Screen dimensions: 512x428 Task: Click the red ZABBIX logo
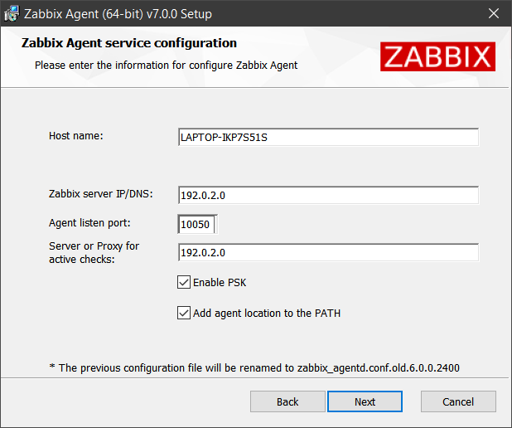(x=437, y=56)
